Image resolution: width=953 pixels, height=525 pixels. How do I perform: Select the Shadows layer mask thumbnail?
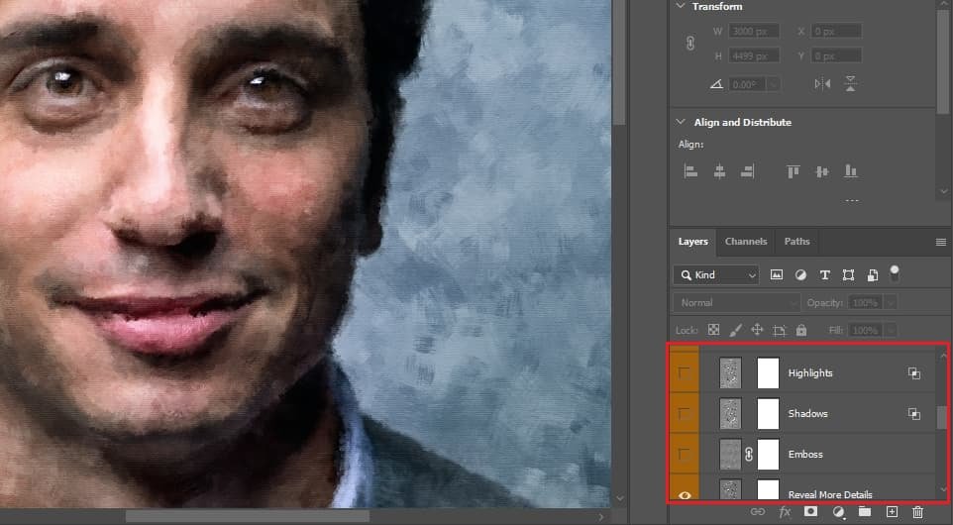point(768,414)
